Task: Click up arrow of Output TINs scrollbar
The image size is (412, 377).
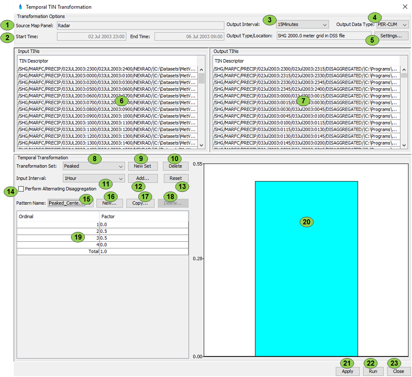Action: (404, 70)
